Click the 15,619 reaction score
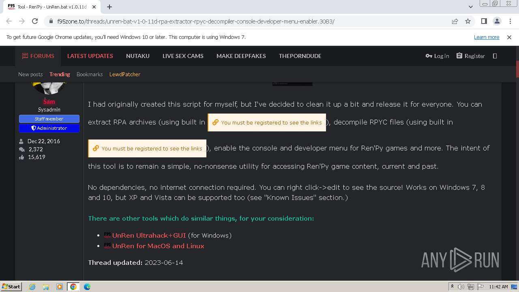The width and height of the screenshot is (519, 292). tap(36, 157)
